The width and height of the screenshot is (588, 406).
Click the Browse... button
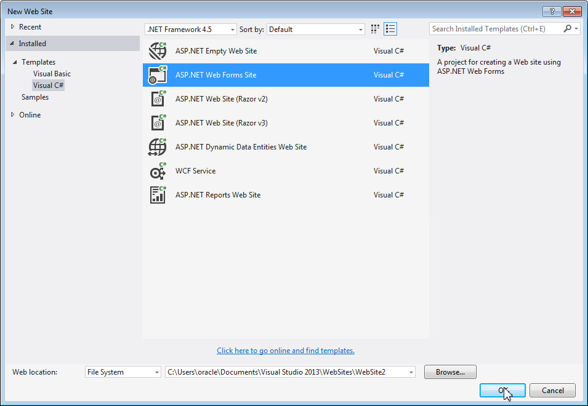point(450,372)
